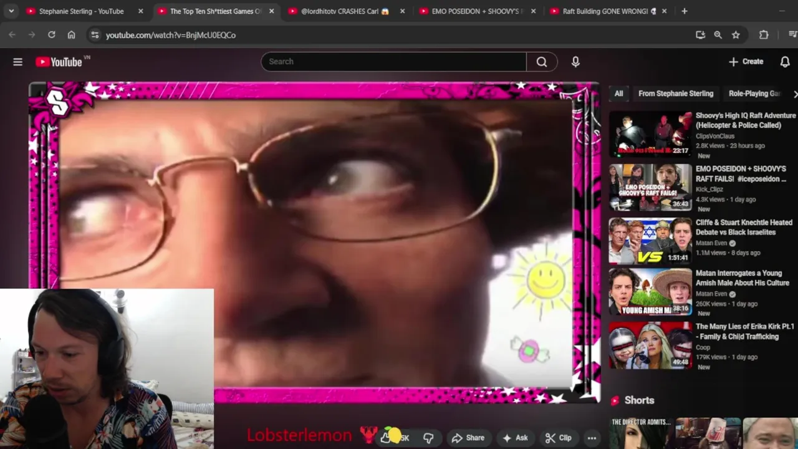Screen dimensions: 798x449
Task: Open The Many Lies of Erika Kirk title
Action: pyautogui.click(x=744, y=331)
